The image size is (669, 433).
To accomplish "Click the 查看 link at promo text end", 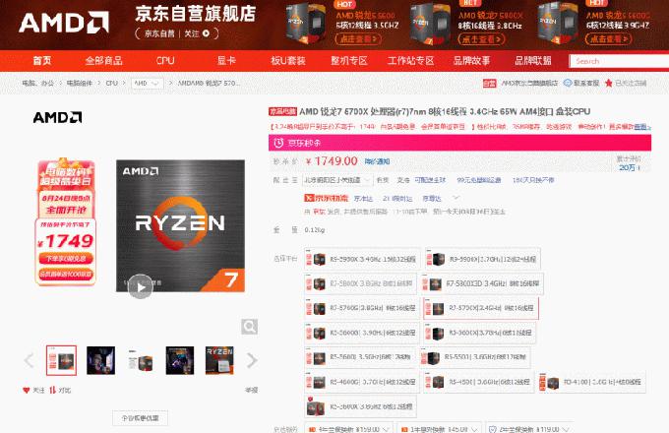I will [x=640, y=127].
